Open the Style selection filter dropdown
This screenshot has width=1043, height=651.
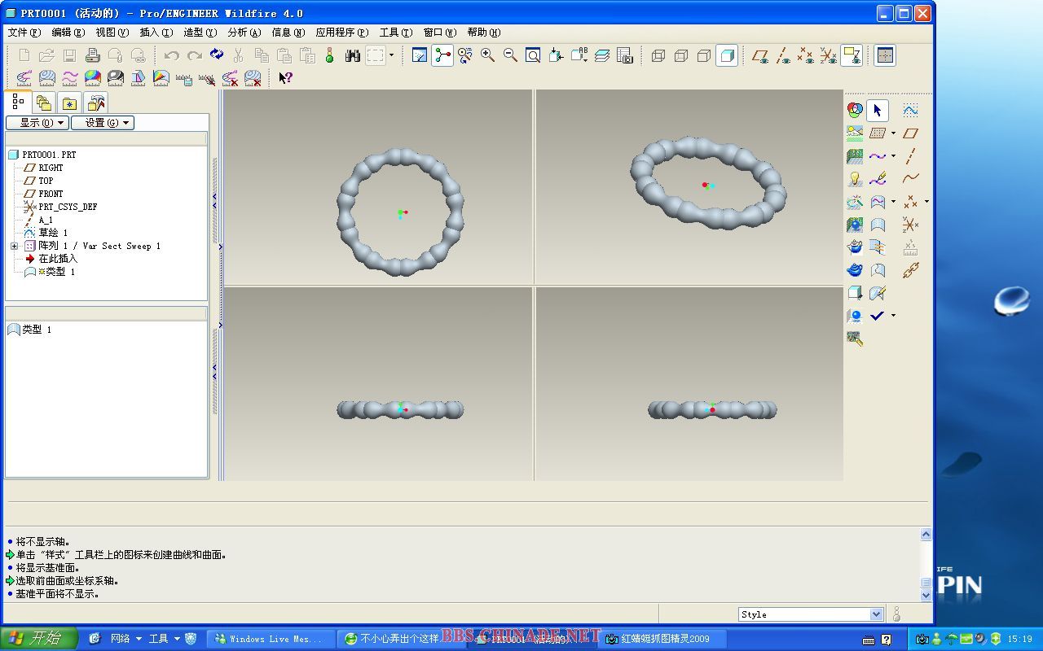[876, 614]
